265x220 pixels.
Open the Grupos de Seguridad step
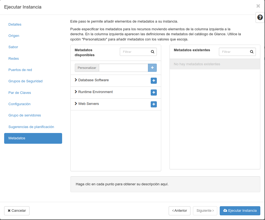[x=25, y=81]
